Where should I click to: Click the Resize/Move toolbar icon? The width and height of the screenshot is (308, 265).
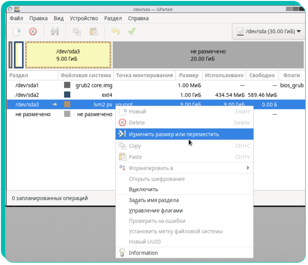point(55,31)
